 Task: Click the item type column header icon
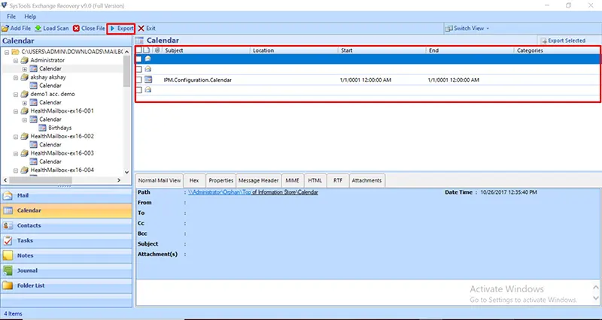pyautogui.click(x=147, y=50)
